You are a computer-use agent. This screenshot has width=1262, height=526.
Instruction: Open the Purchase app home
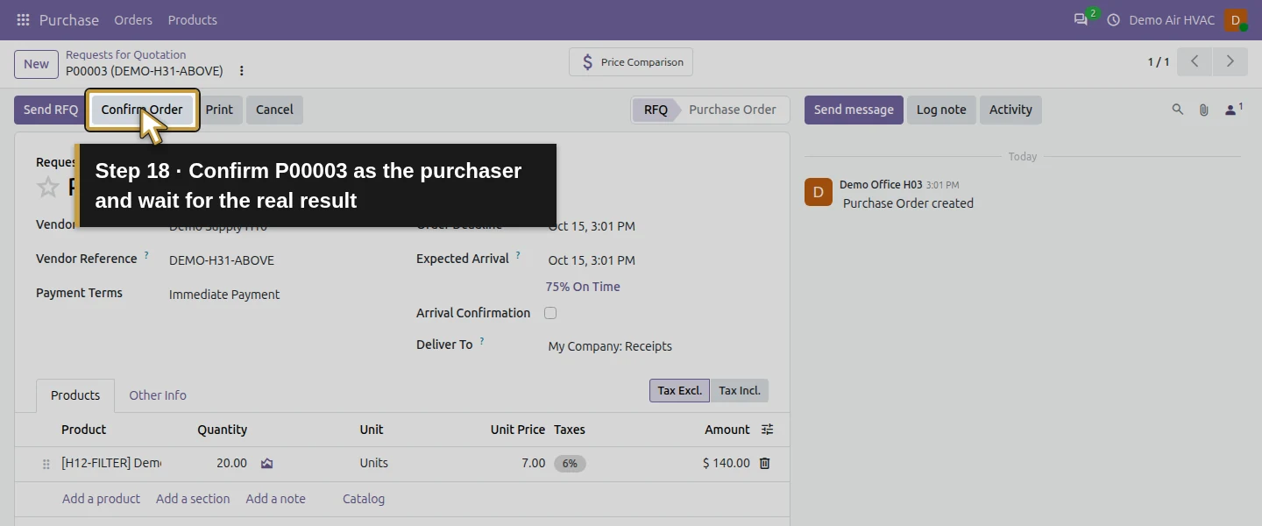point(69,19)
